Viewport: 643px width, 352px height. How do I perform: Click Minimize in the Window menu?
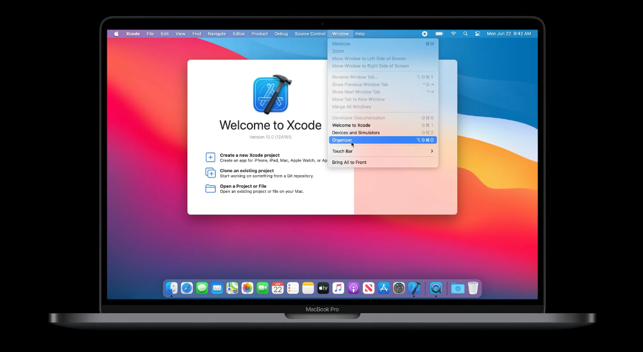382,44
